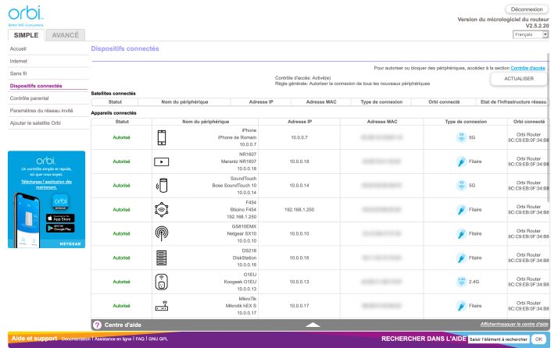Select Dispositifs connectés in the sidebar
This screenshot has width=558, height=348.
click(36, 86)
